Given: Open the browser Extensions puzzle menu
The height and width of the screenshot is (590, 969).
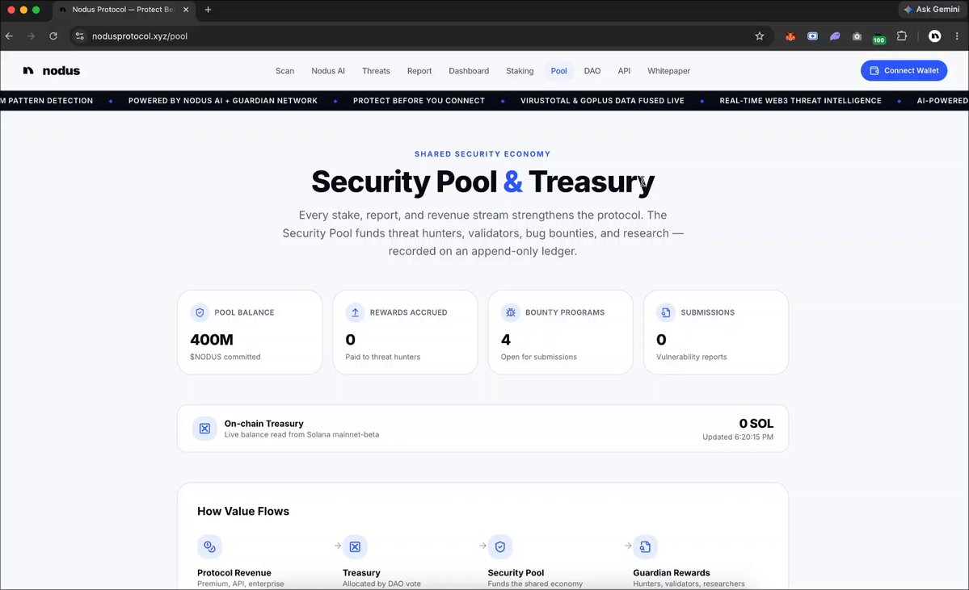Looking at the screenshot, I should (x=902, y=36).
